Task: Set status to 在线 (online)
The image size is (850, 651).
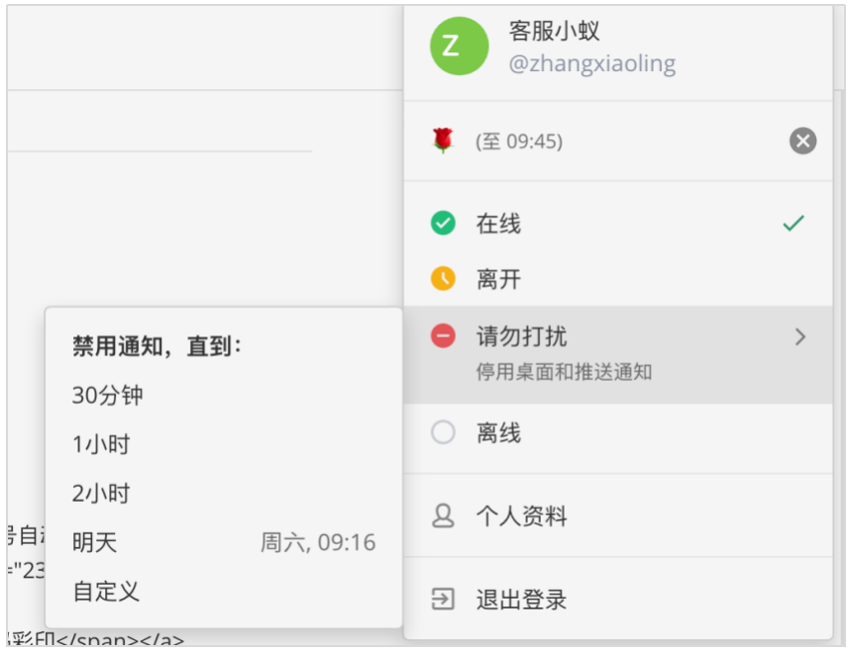Action: pyautogui.click(x=498, y=225)
